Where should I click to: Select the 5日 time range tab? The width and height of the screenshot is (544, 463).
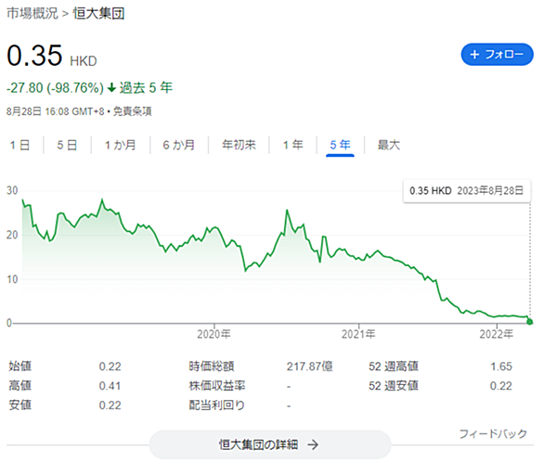coord(67,145)
